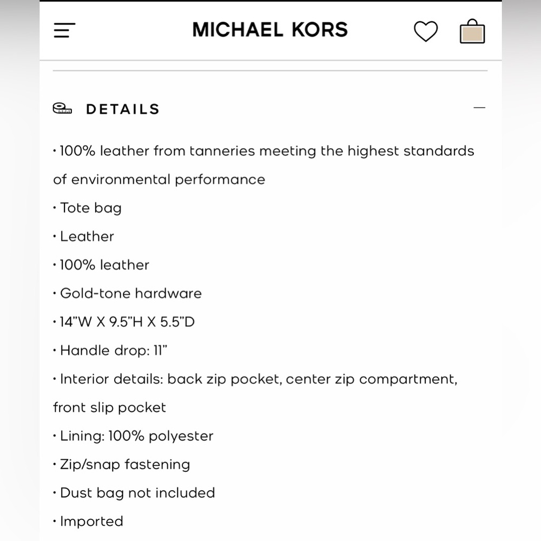Click the '100% leather from tanneries' line
This screenshot has height=541, width=541.
263,151
